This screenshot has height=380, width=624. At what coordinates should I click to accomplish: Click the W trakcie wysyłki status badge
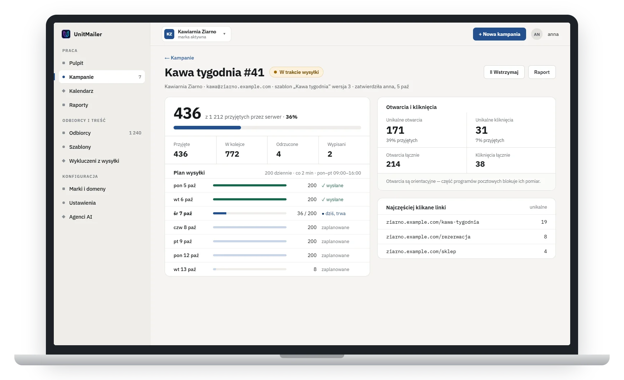(x=296, y=72)
